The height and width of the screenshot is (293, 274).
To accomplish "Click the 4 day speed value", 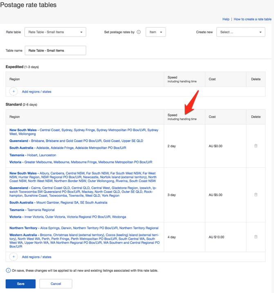I will pyautogui.click(x=172, y=237).
